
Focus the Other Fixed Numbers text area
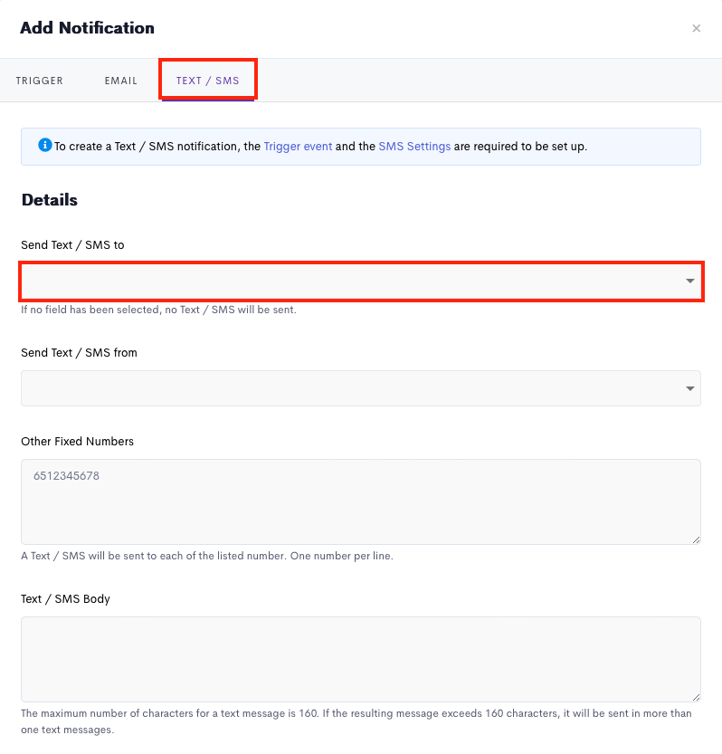tap(360, 502)
